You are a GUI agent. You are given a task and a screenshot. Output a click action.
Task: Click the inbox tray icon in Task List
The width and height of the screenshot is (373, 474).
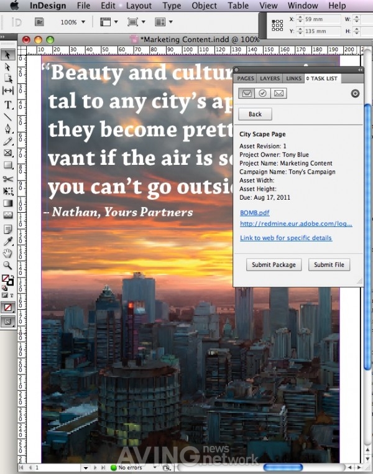[247, 93]
